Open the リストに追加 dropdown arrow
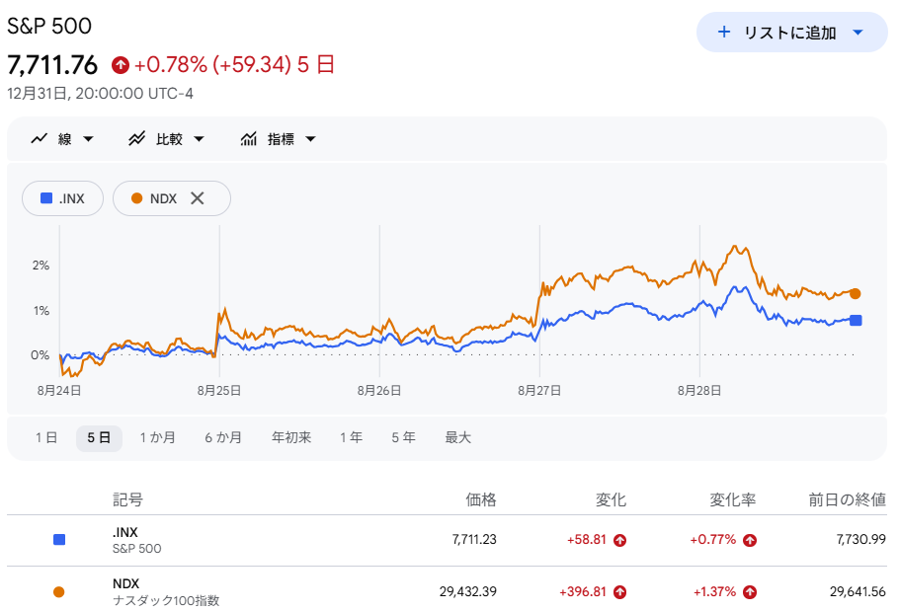Viewport: 899px width, 612px height. pos(858,33)
